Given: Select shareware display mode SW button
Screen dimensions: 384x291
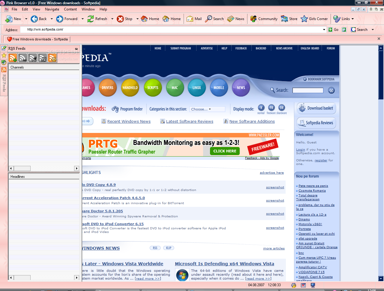Looking at the screenshot, I should coord(281,107).
